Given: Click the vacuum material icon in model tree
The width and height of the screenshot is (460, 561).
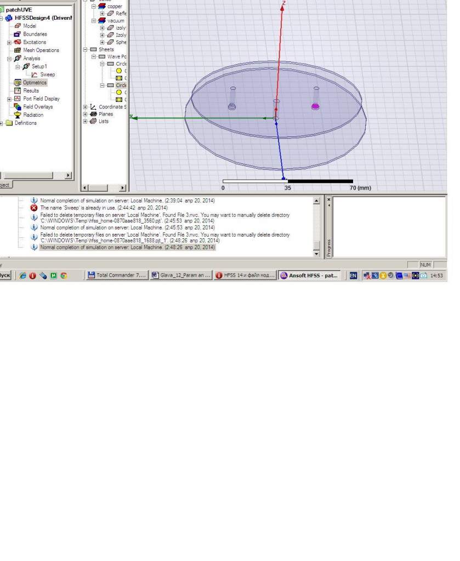Looking at the screenshot, I should [102, 20].
